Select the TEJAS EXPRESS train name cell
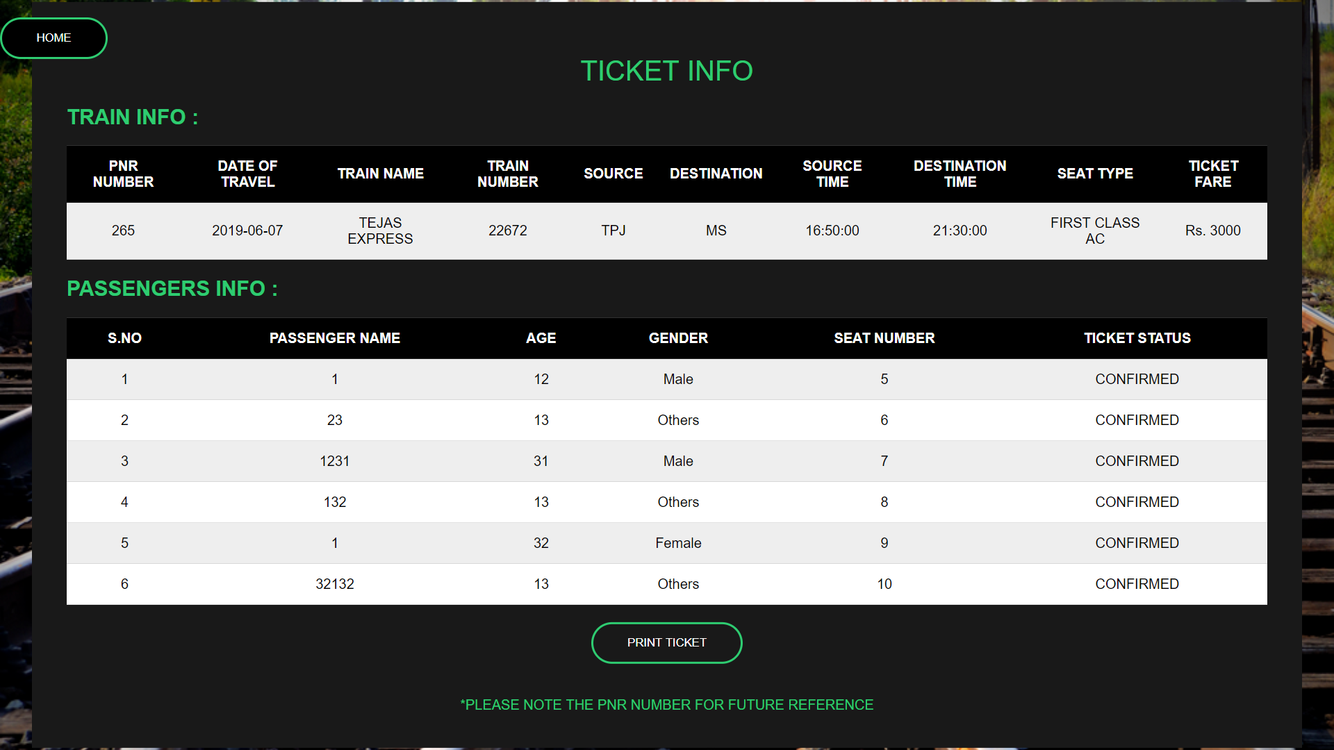 pyautogui.click(x=380, y=231)
